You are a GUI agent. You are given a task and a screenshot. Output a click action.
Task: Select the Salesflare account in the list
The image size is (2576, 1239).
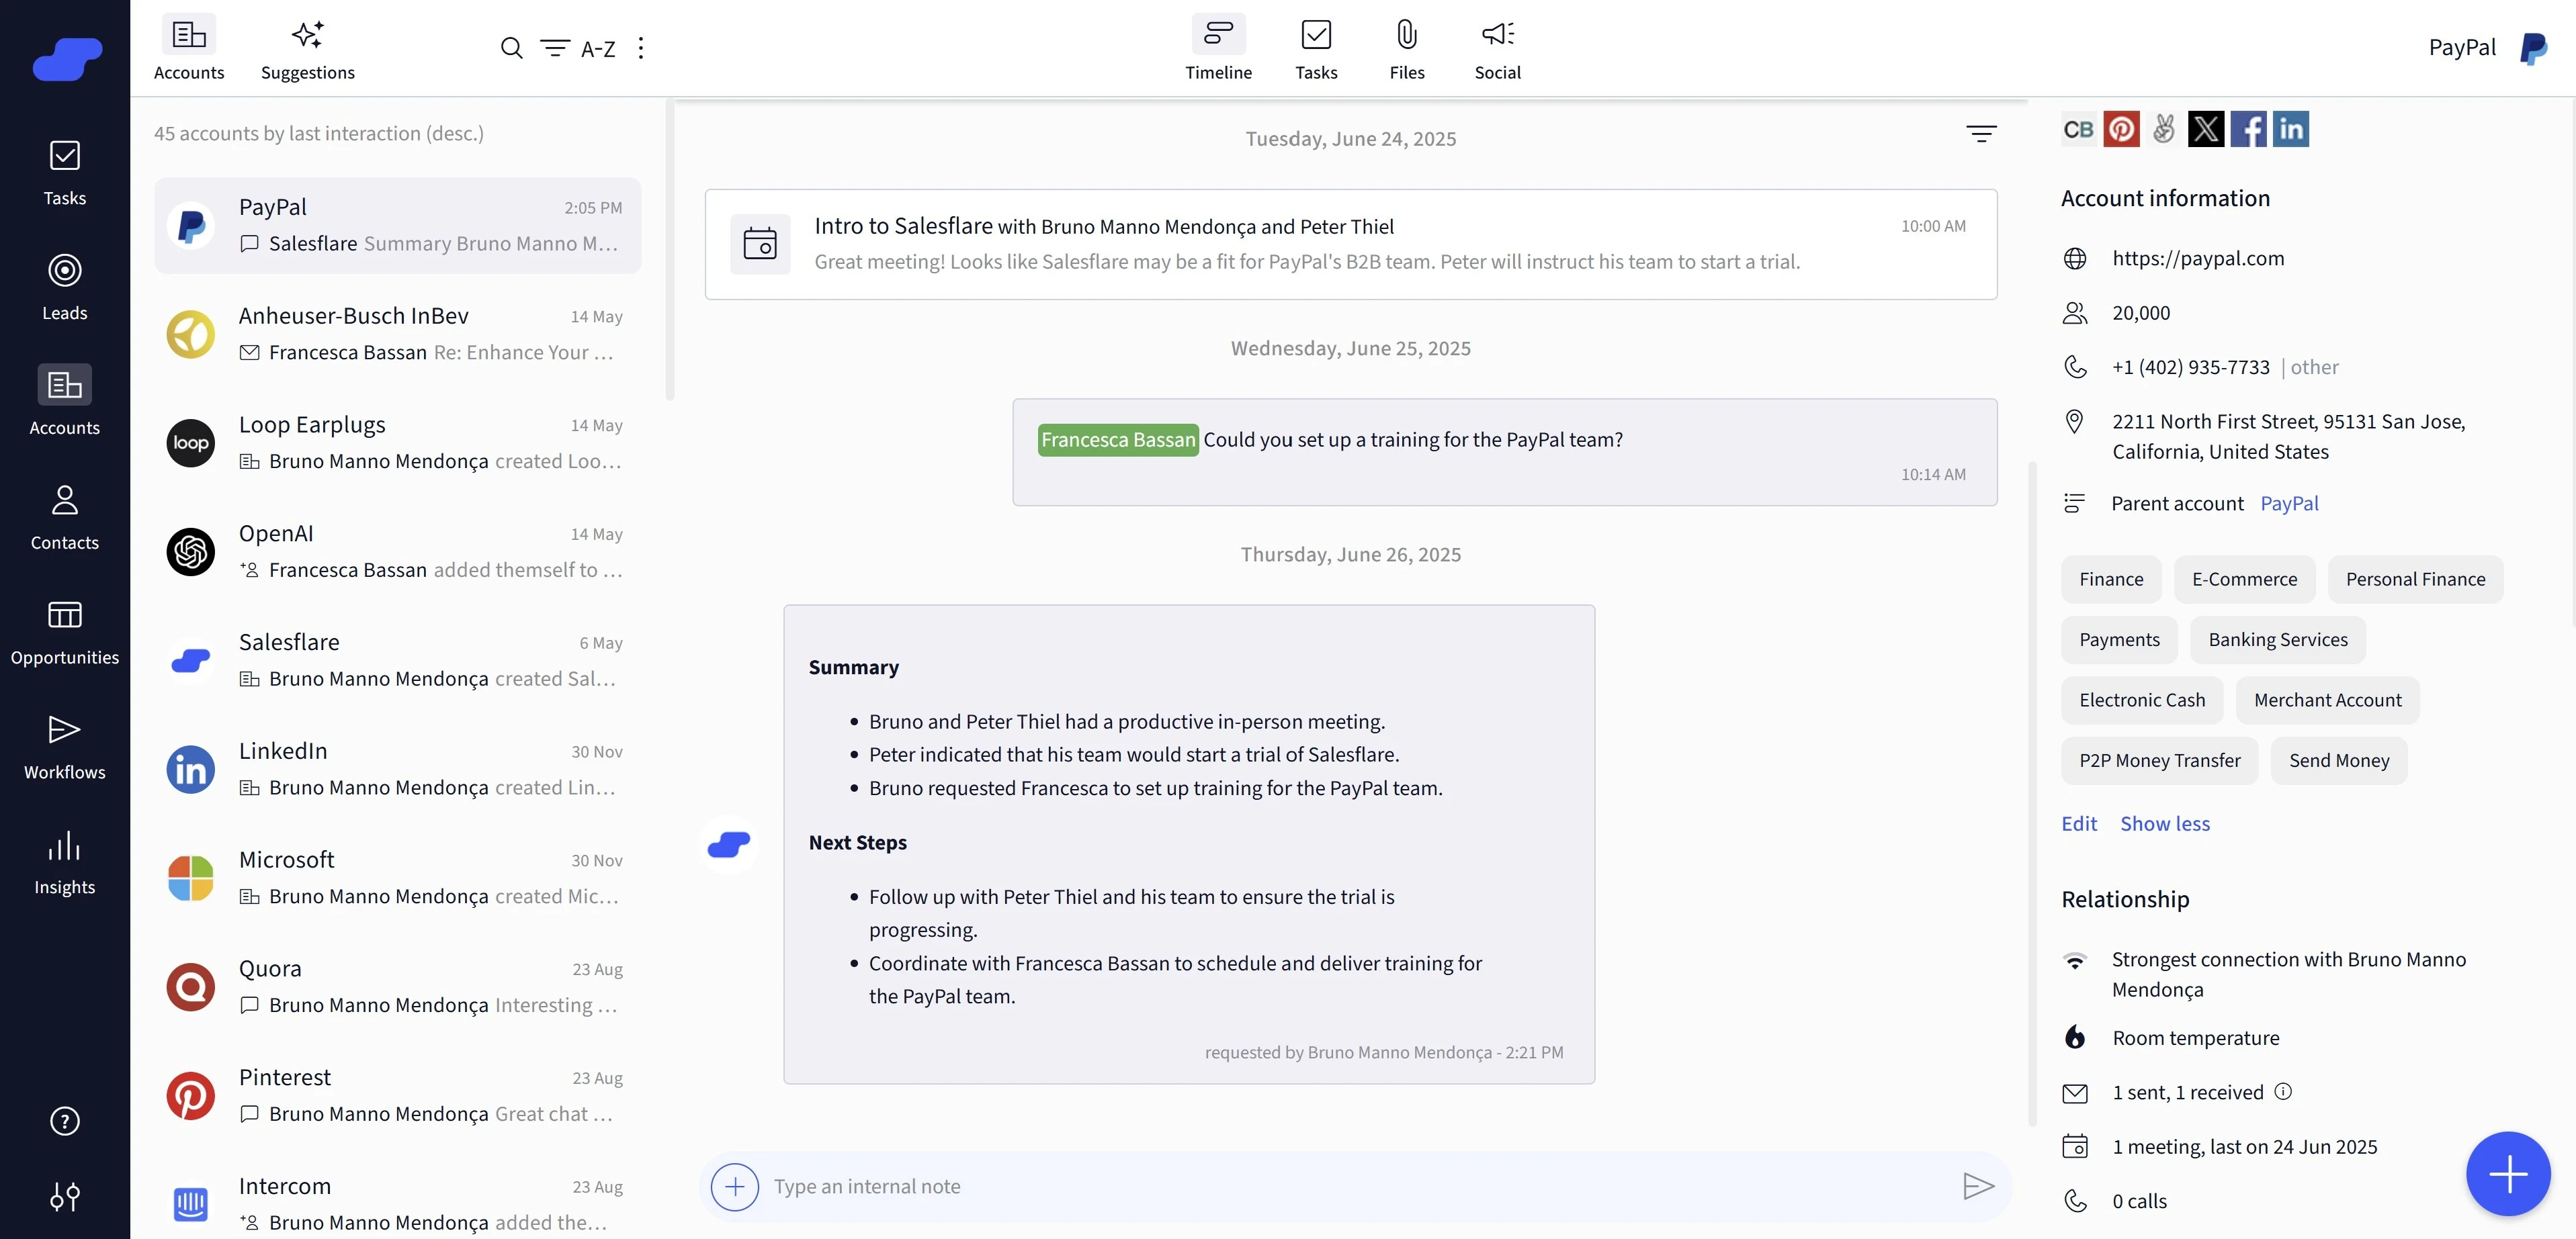coord(398,661)
